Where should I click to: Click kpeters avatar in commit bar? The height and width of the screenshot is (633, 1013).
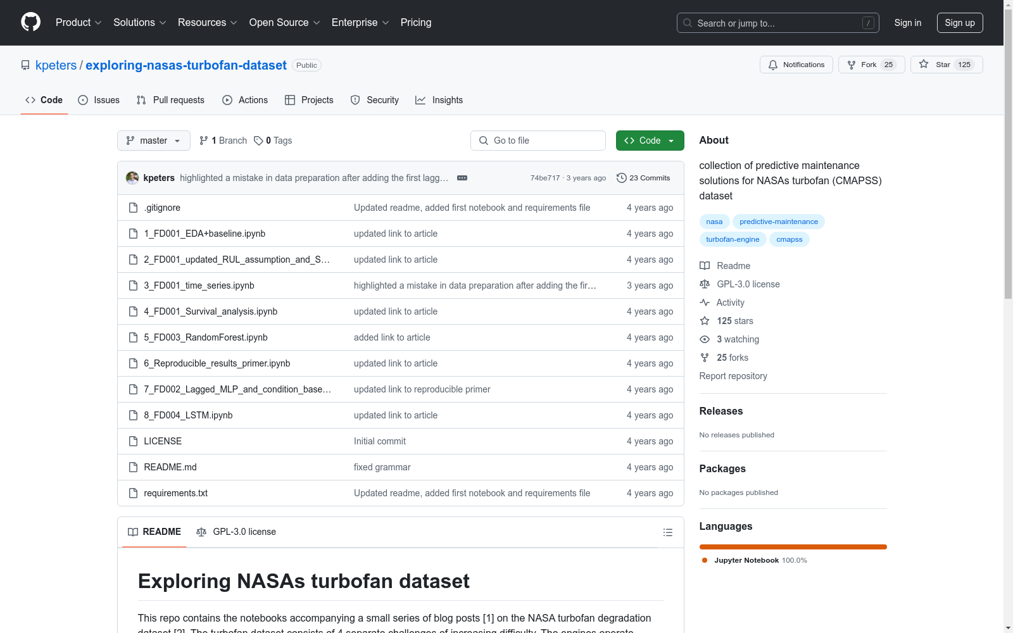pos(132,178)
